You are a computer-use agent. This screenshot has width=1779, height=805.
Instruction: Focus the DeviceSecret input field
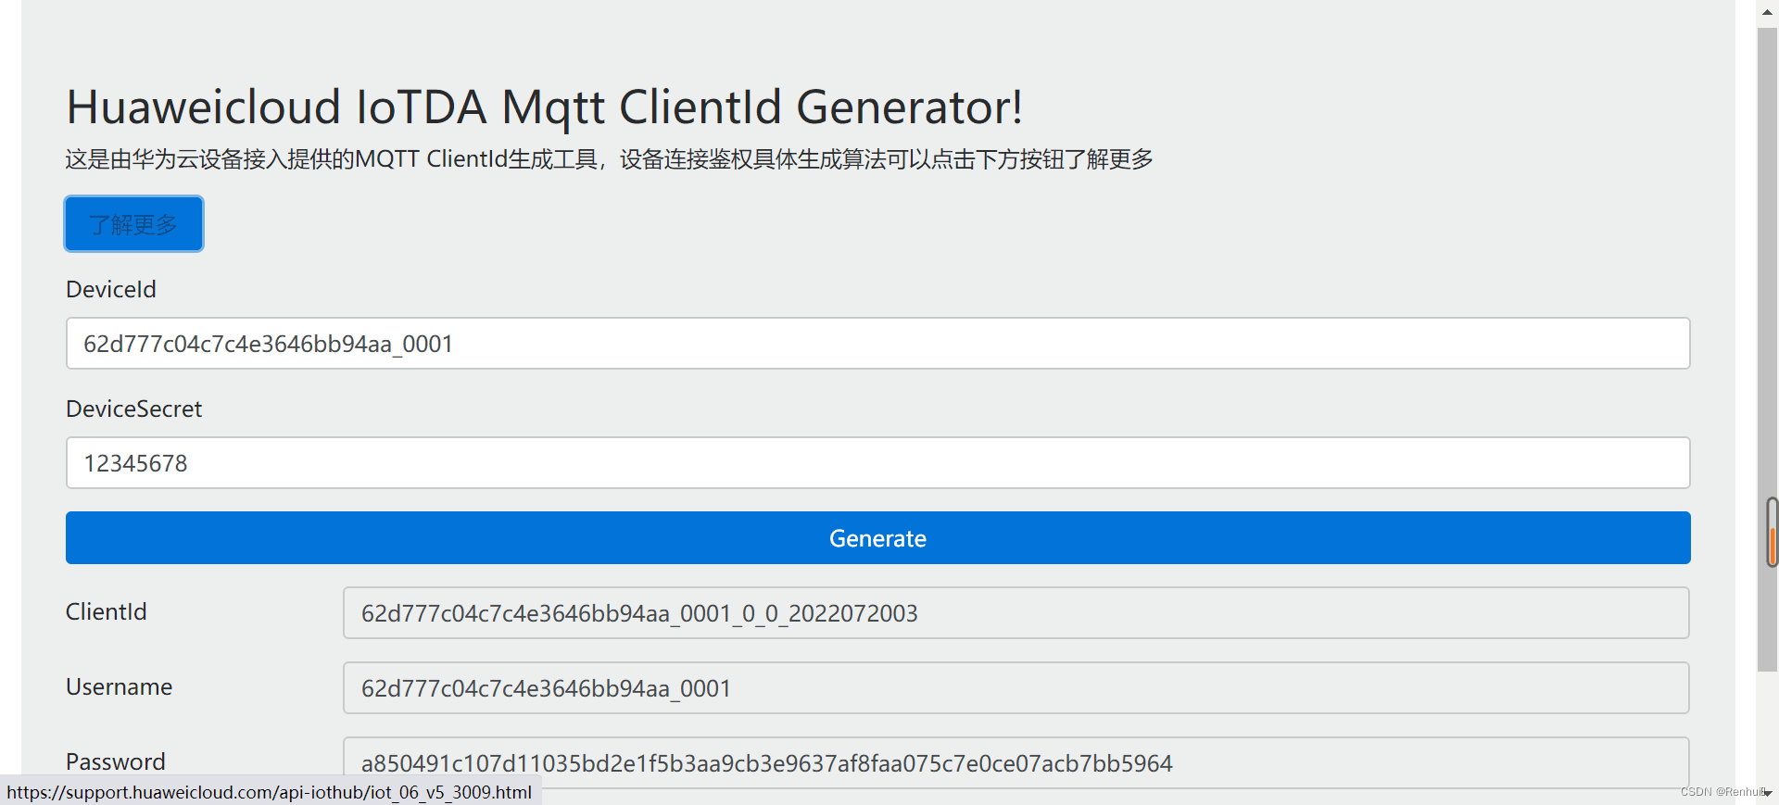tap(877, 463)
